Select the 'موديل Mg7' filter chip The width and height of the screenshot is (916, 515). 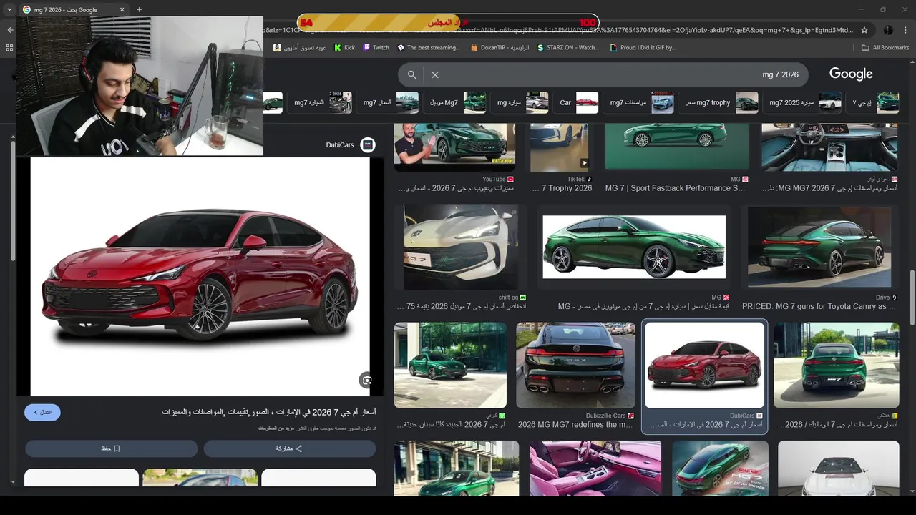point(457,103)
